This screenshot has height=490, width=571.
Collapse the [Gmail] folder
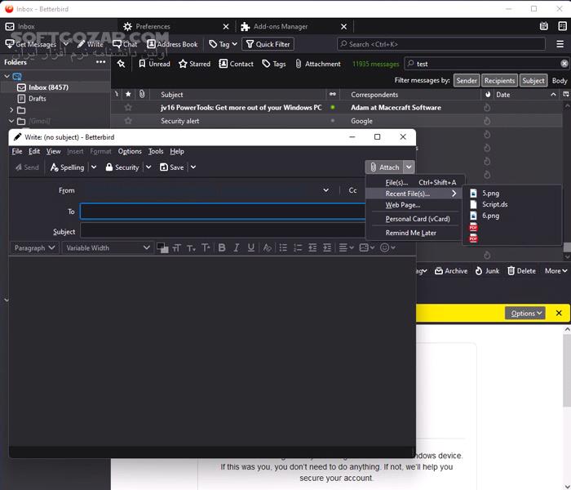pos(11,121)
